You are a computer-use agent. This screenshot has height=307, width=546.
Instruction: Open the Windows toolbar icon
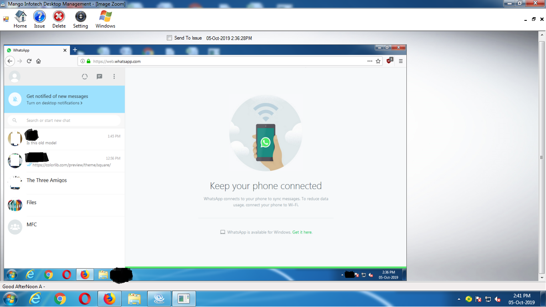(105, 20)
